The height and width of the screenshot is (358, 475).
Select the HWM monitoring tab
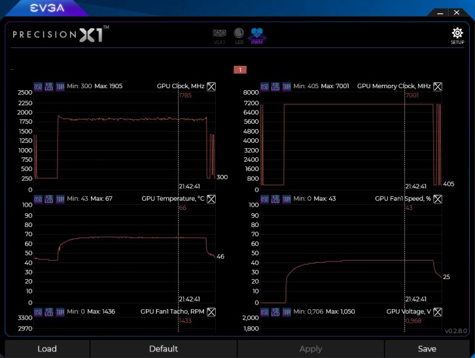tap(257, 36)
